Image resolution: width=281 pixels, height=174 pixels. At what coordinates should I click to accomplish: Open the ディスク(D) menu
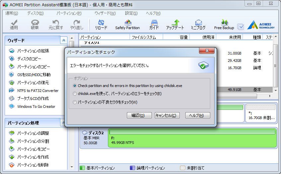click(35, 13)
